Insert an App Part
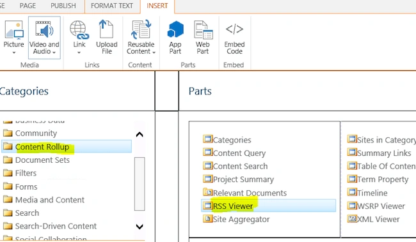Screen dimensions: 416x242 point(175,29)
